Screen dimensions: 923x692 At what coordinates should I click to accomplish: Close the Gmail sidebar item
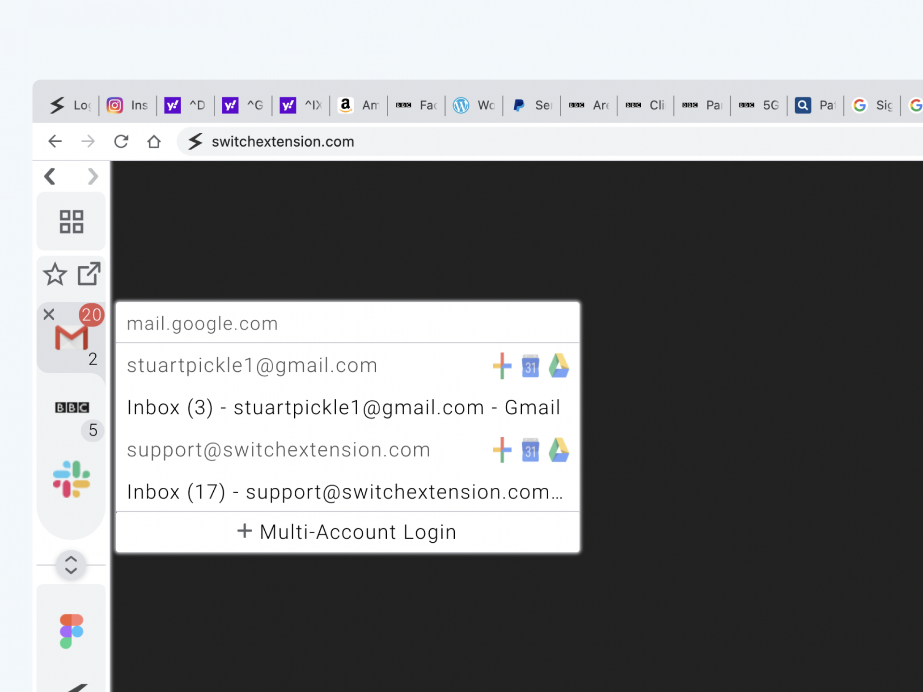(x=49, y=314)
